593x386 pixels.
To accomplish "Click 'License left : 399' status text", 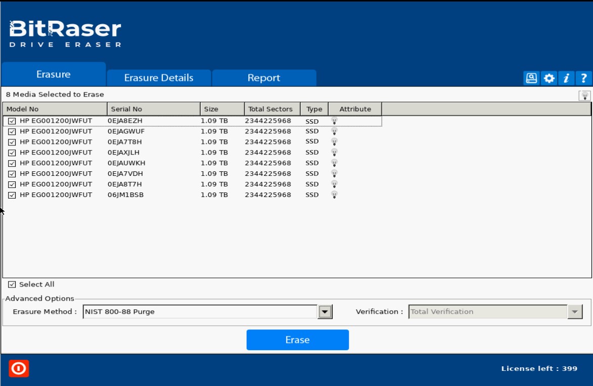I will [539, 369].
